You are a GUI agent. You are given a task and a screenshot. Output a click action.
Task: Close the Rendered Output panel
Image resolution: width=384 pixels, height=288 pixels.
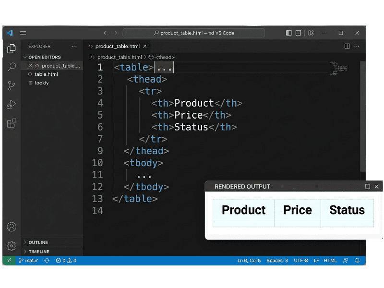point(377,186)
